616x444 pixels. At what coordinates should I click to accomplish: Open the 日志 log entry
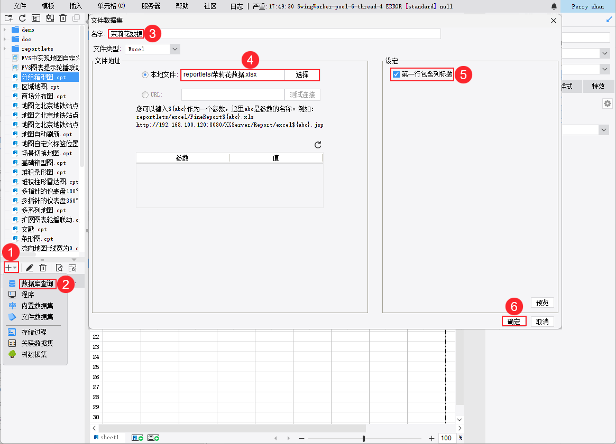[236, 6]
